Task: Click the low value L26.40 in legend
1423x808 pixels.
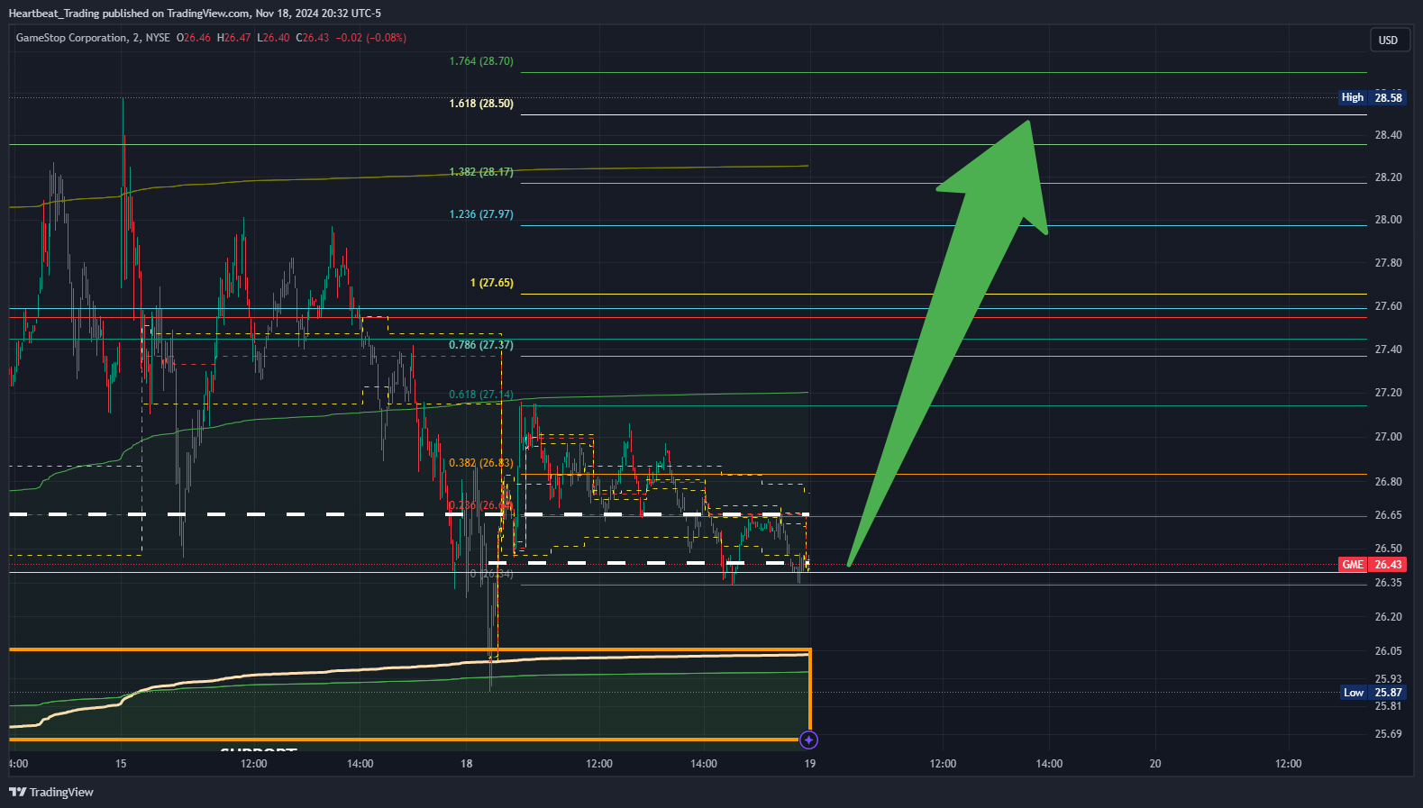Action: tap(273, 38)
